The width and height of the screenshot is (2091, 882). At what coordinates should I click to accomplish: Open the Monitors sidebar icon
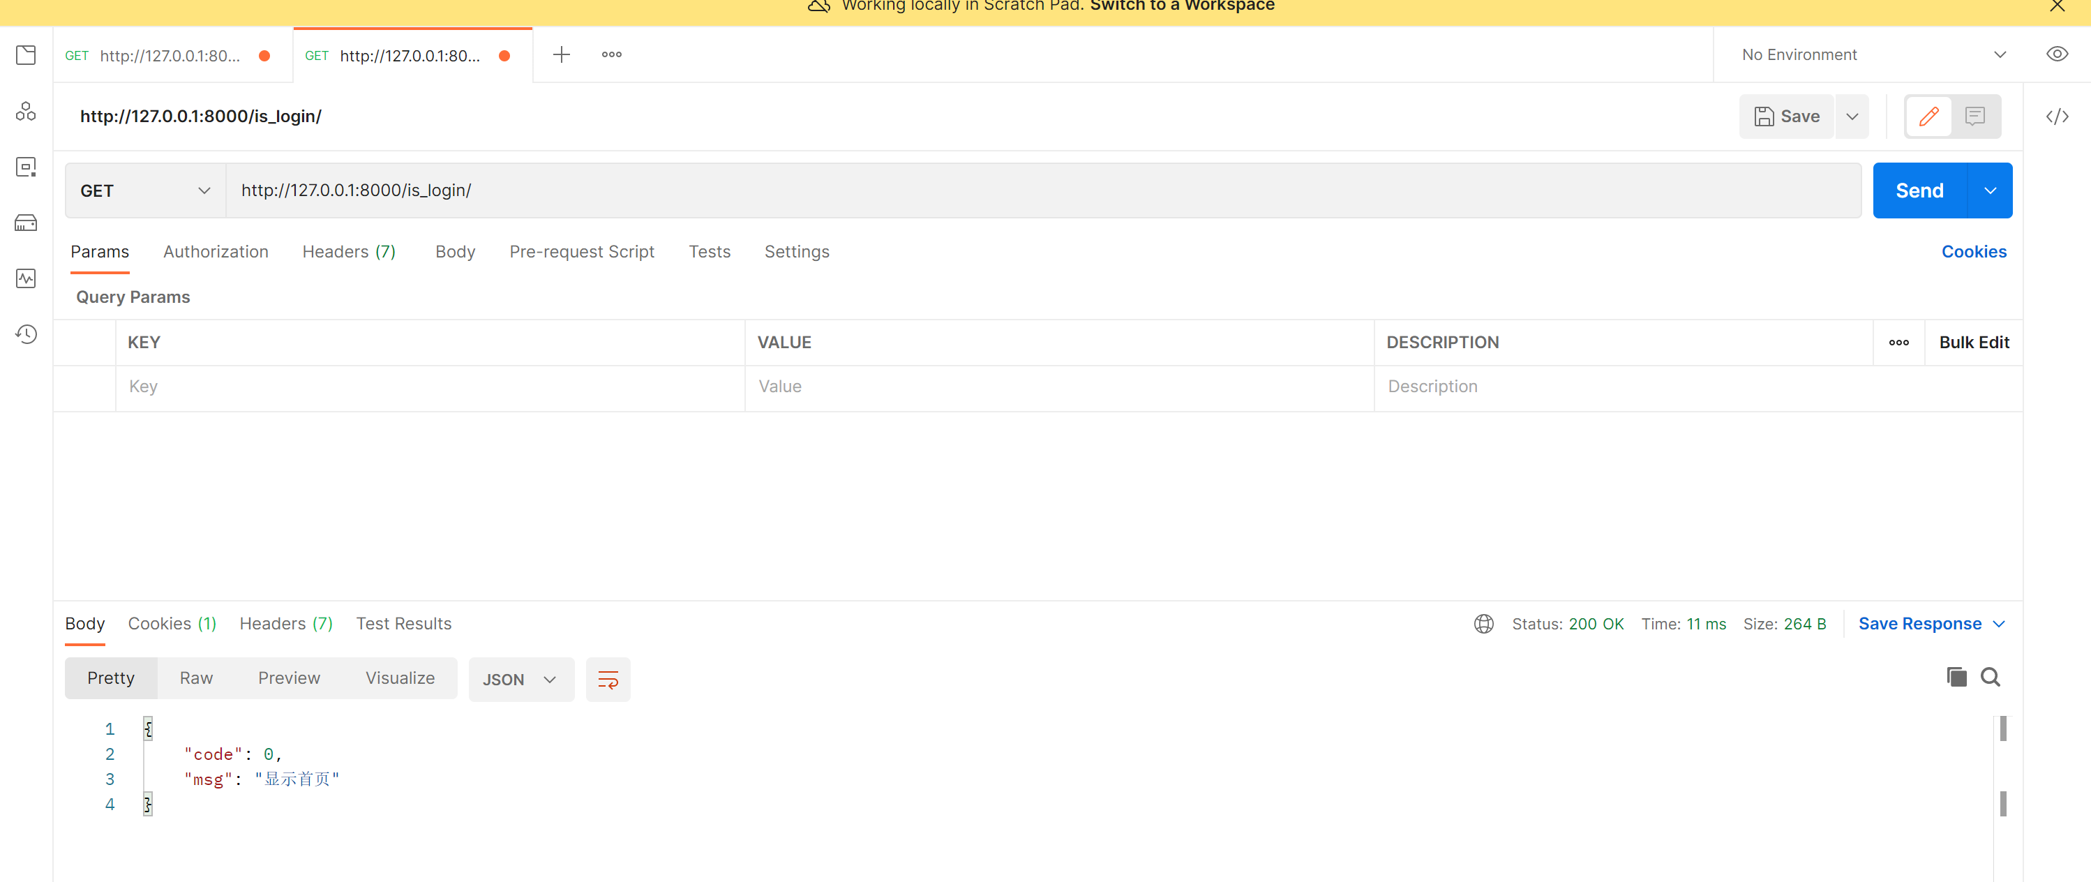click(x=26, y=278)
